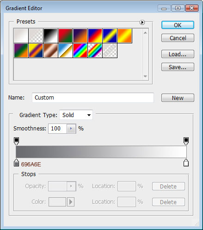This screenshot has height=230, width=203.
Task: Select the Transparent Rainbow gradient preset
Action: coord(95,50)
